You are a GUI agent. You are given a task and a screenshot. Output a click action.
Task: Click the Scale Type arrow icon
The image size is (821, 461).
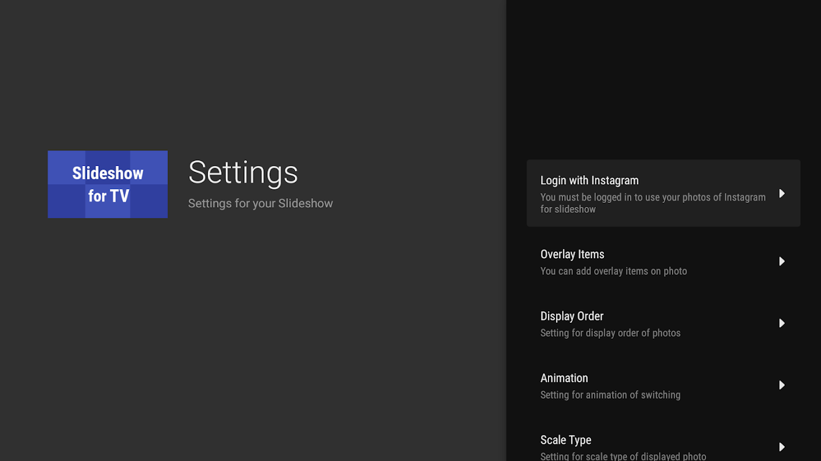click(782, 447)
